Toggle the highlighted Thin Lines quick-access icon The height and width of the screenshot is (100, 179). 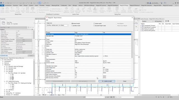[40, 3]
